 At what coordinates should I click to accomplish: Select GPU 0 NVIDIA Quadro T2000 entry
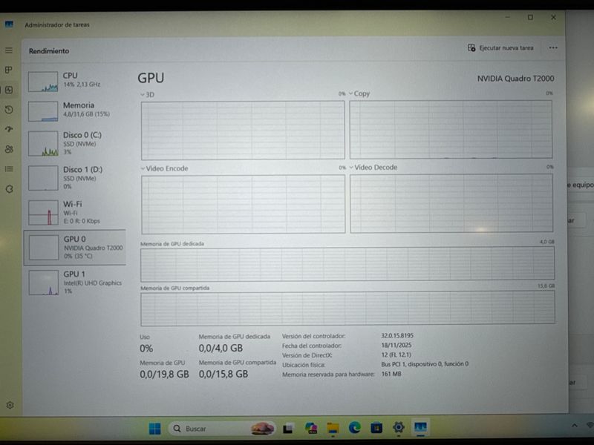pos(76,248)
